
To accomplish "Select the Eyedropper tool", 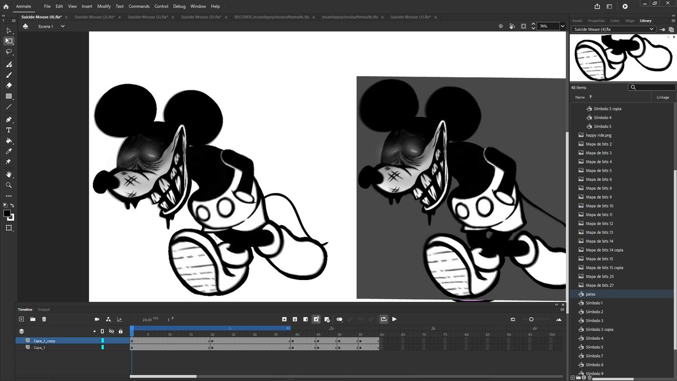I will 8,151.
